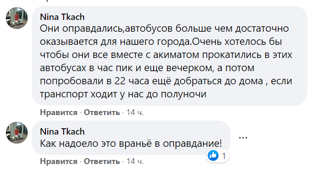
Task: Reply to the long bus comment via Ответить
Action: coord(102,112)
